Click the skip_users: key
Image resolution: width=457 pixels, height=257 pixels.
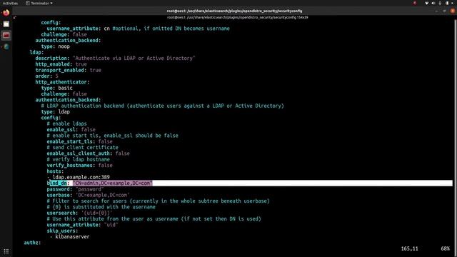point(62,231)
